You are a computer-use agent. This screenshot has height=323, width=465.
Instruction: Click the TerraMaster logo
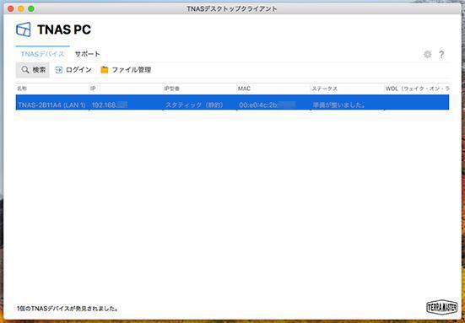click(x=442, y=307)
